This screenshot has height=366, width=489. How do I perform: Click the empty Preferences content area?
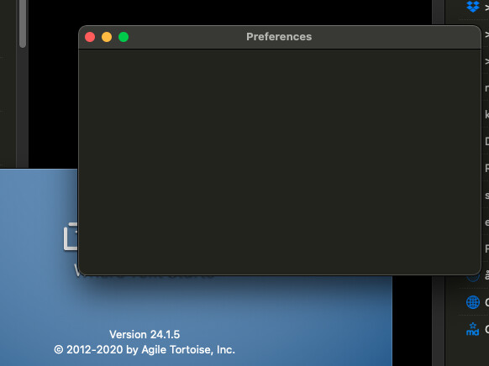(280, 162)
